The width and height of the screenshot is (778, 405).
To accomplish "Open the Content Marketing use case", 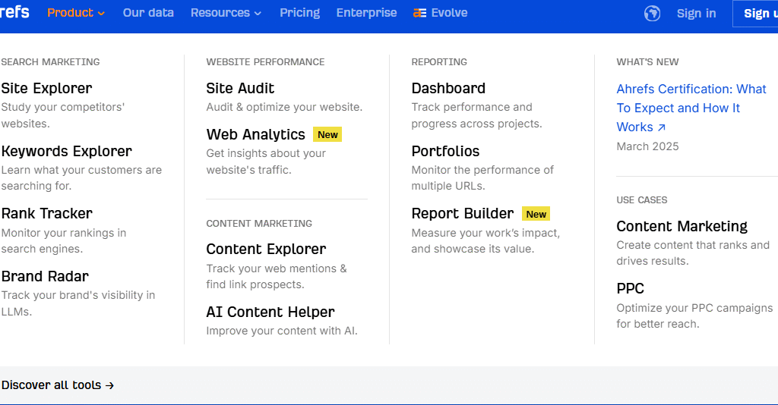I will pyautogui.click(x=682, y=226).
